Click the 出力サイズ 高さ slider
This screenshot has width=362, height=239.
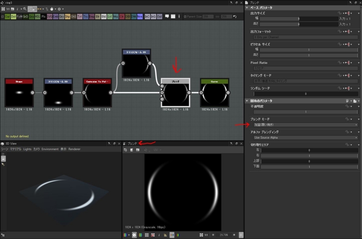(299, 24)
